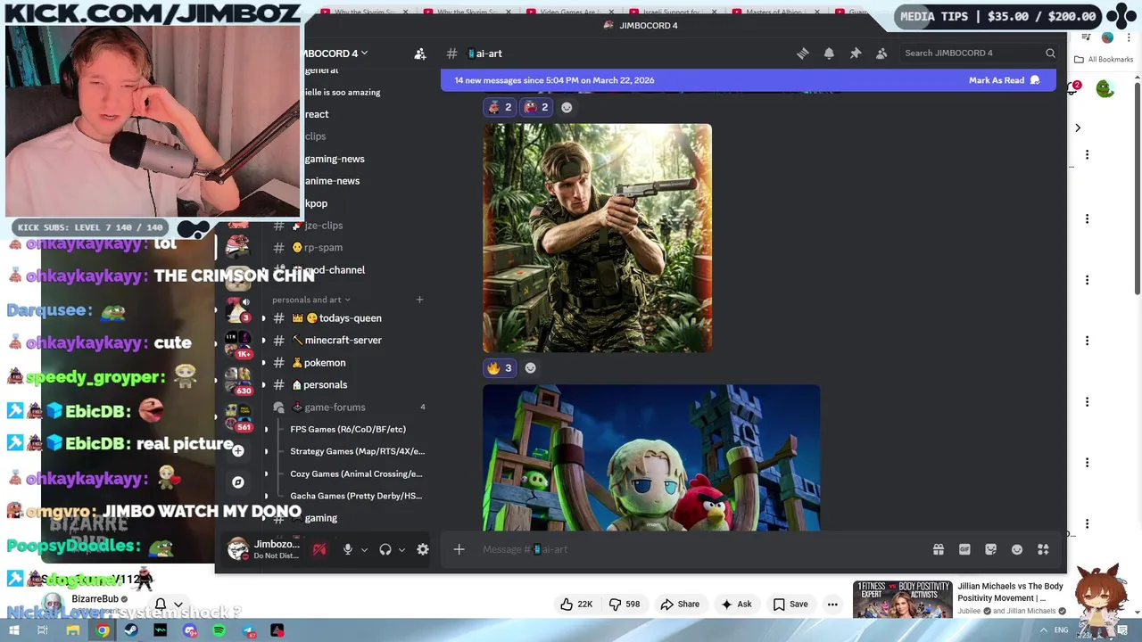Open gaming-news channel
Image resolution: width=1142 pixels, height=642 pixels.
coord(335,159)
